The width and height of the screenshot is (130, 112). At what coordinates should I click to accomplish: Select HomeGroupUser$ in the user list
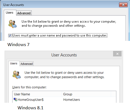31,100
